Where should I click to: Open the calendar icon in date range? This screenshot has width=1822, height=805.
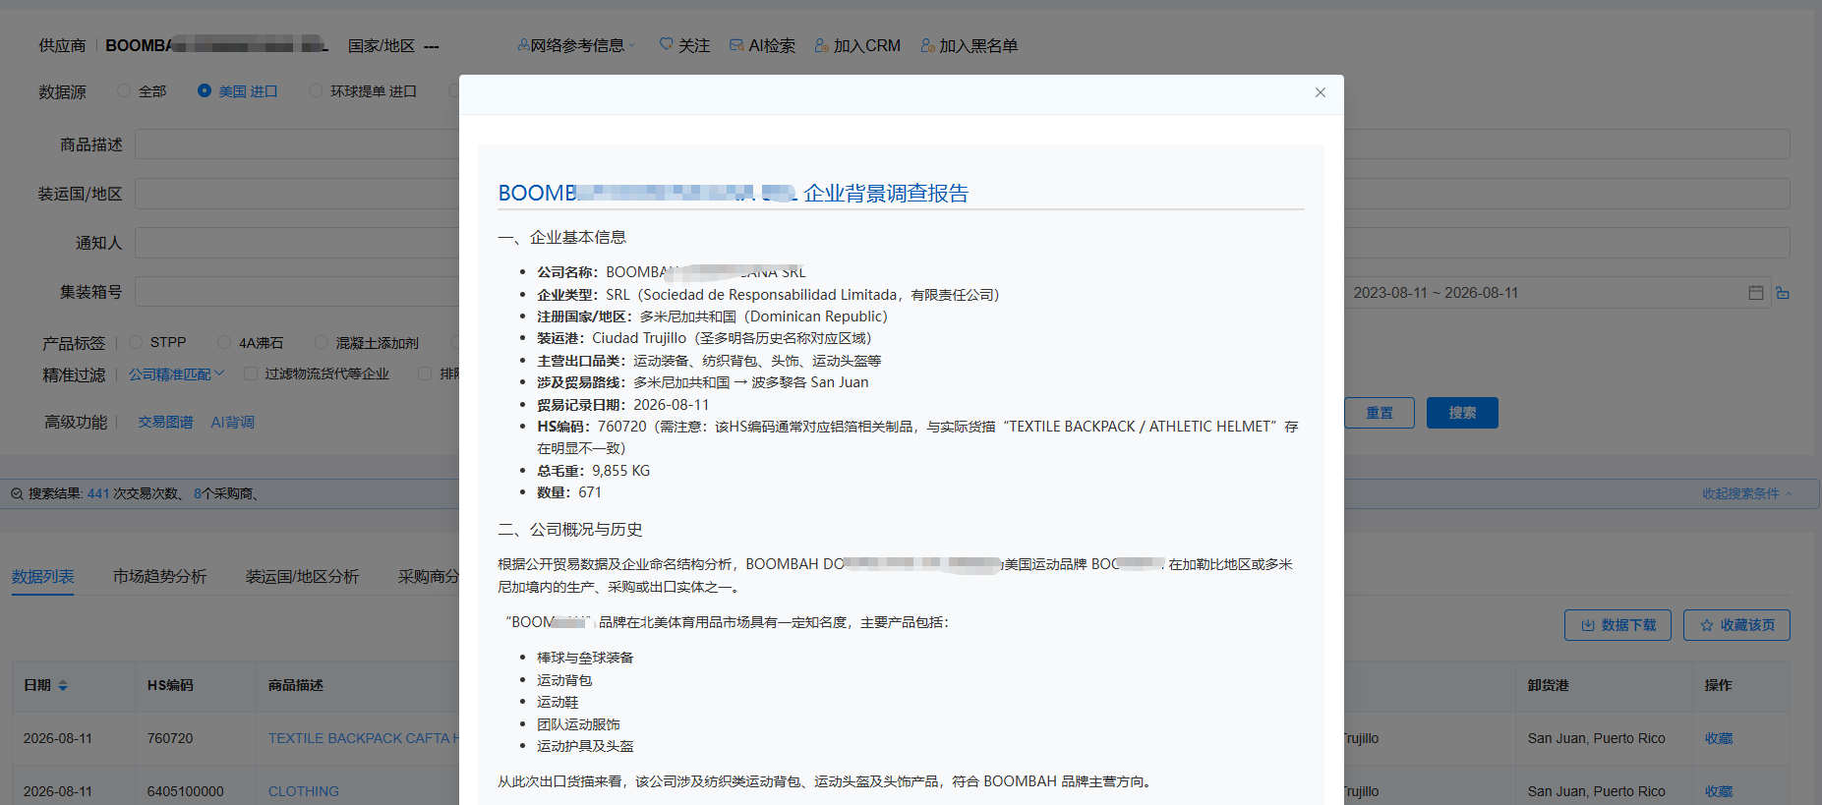pos(1756,293)
